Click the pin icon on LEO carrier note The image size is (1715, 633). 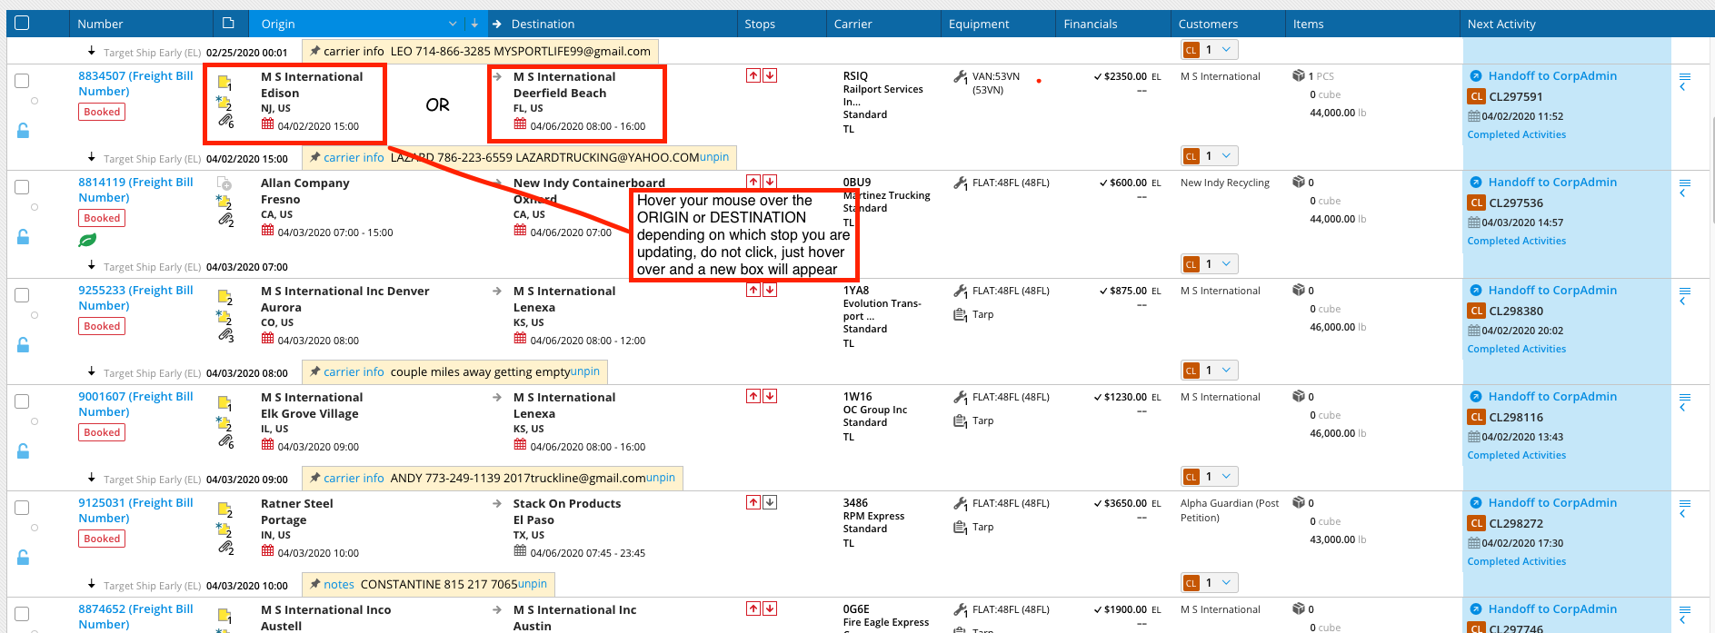point(314,51)
